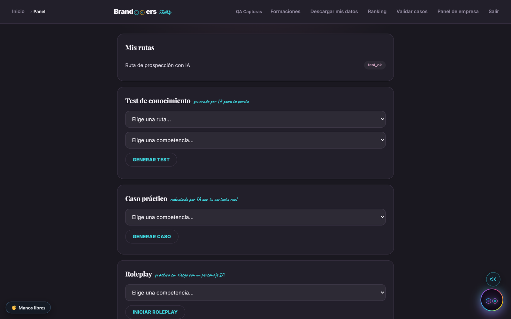Image resolution: width=511 pixels, height=319 pixels.
Task: Click the Test de conocimiento heading
Action: point(158,101)
